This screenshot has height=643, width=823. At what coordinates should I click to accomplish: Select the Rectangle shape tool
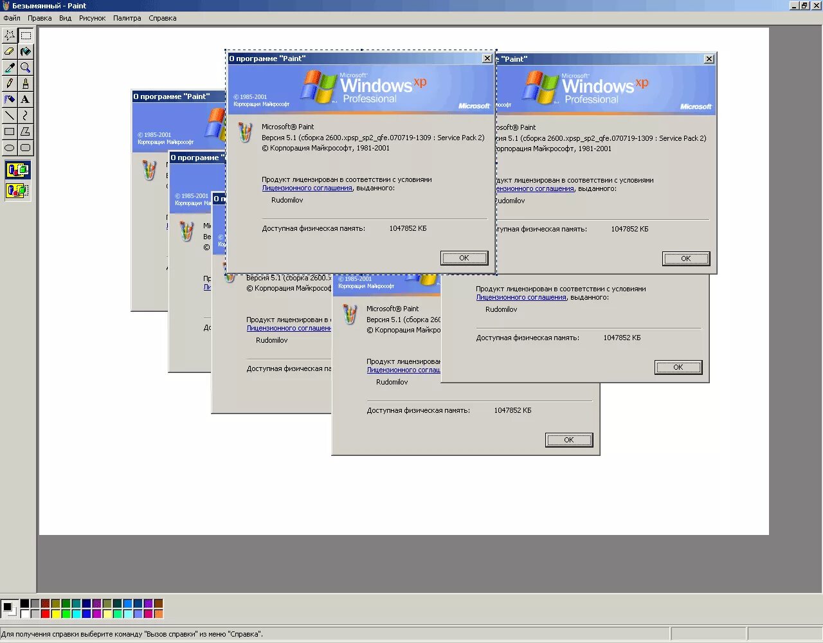click(x=10, y=132)
